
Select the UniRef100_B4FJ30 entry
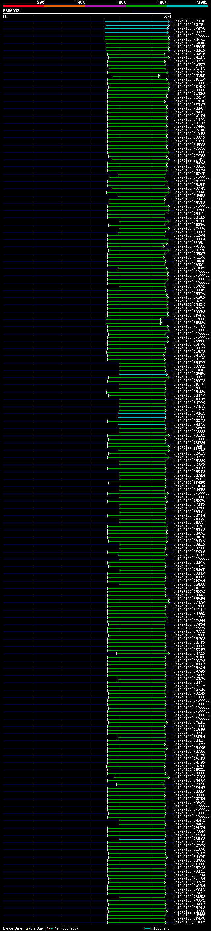point(189,323)
